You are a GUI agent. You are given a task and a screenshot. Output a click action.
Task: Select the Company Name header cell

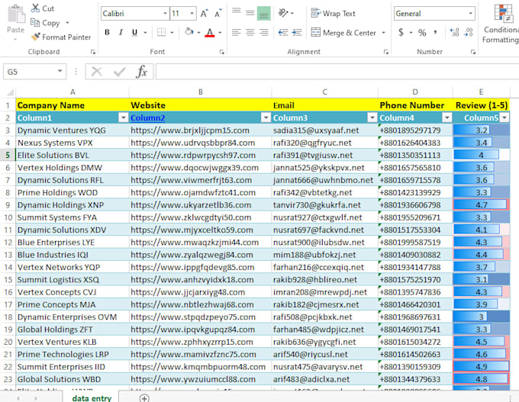[73, 105]
